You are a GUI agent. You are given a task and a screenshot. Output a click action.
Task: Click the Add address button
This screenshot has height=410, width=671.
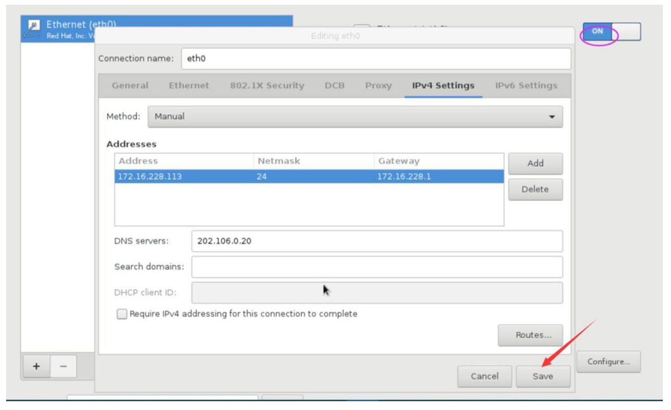pyautogui.click(x=535, y=164)
